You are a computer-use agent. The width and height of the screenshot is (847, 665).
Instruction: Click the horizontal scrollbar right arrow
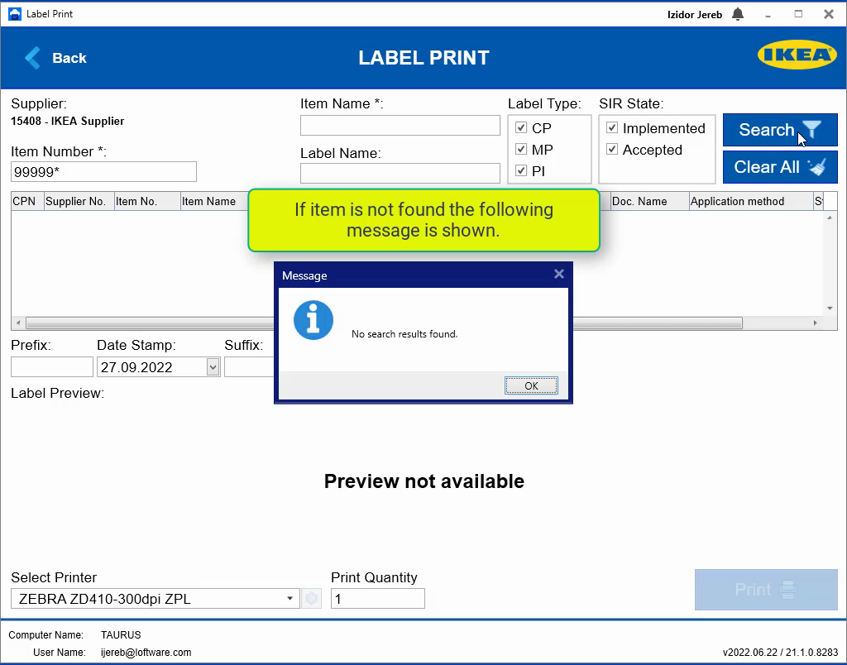[x=816, y=323]
